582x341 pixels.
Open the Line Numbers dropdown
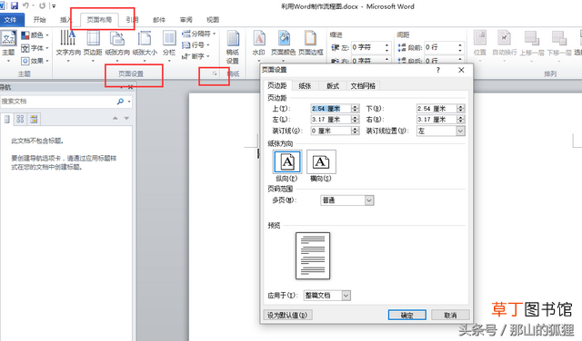pos(196,45)
